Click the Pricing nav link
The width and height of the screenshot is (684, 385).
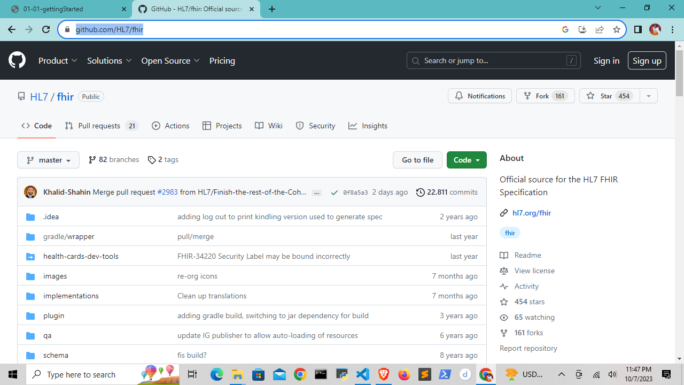click(222, 60)
